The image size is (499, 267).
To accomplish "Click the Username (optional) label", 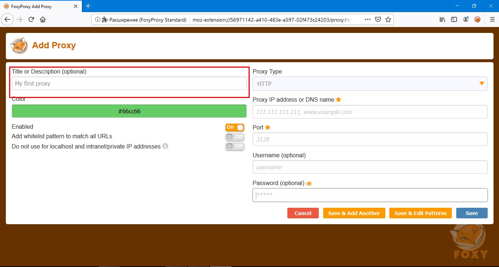I will (279, 155).
